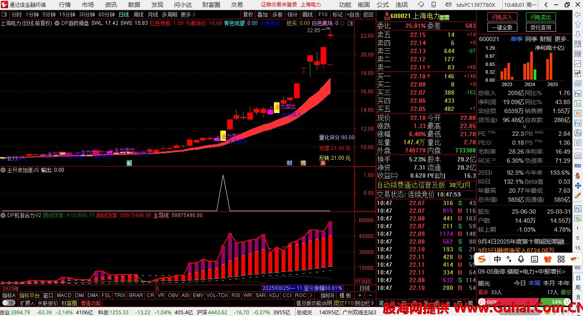Open the 多周期 multi-period menu
The image size is (583, 316).
pos(169,15)
